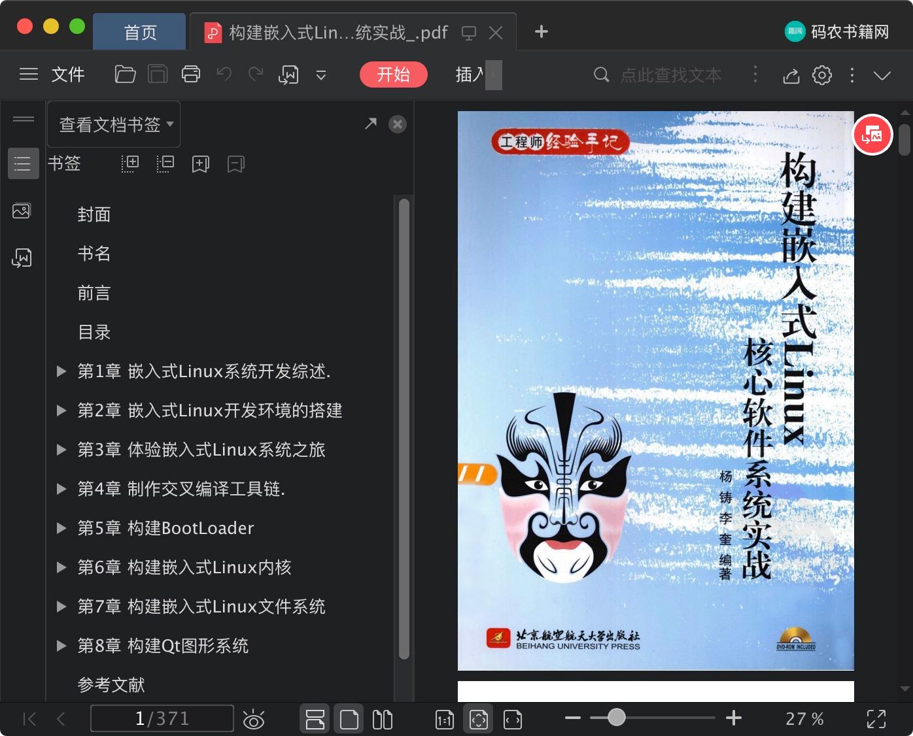Toggle eye protection mode icon
913x736 pixels.
pos(254,719)
